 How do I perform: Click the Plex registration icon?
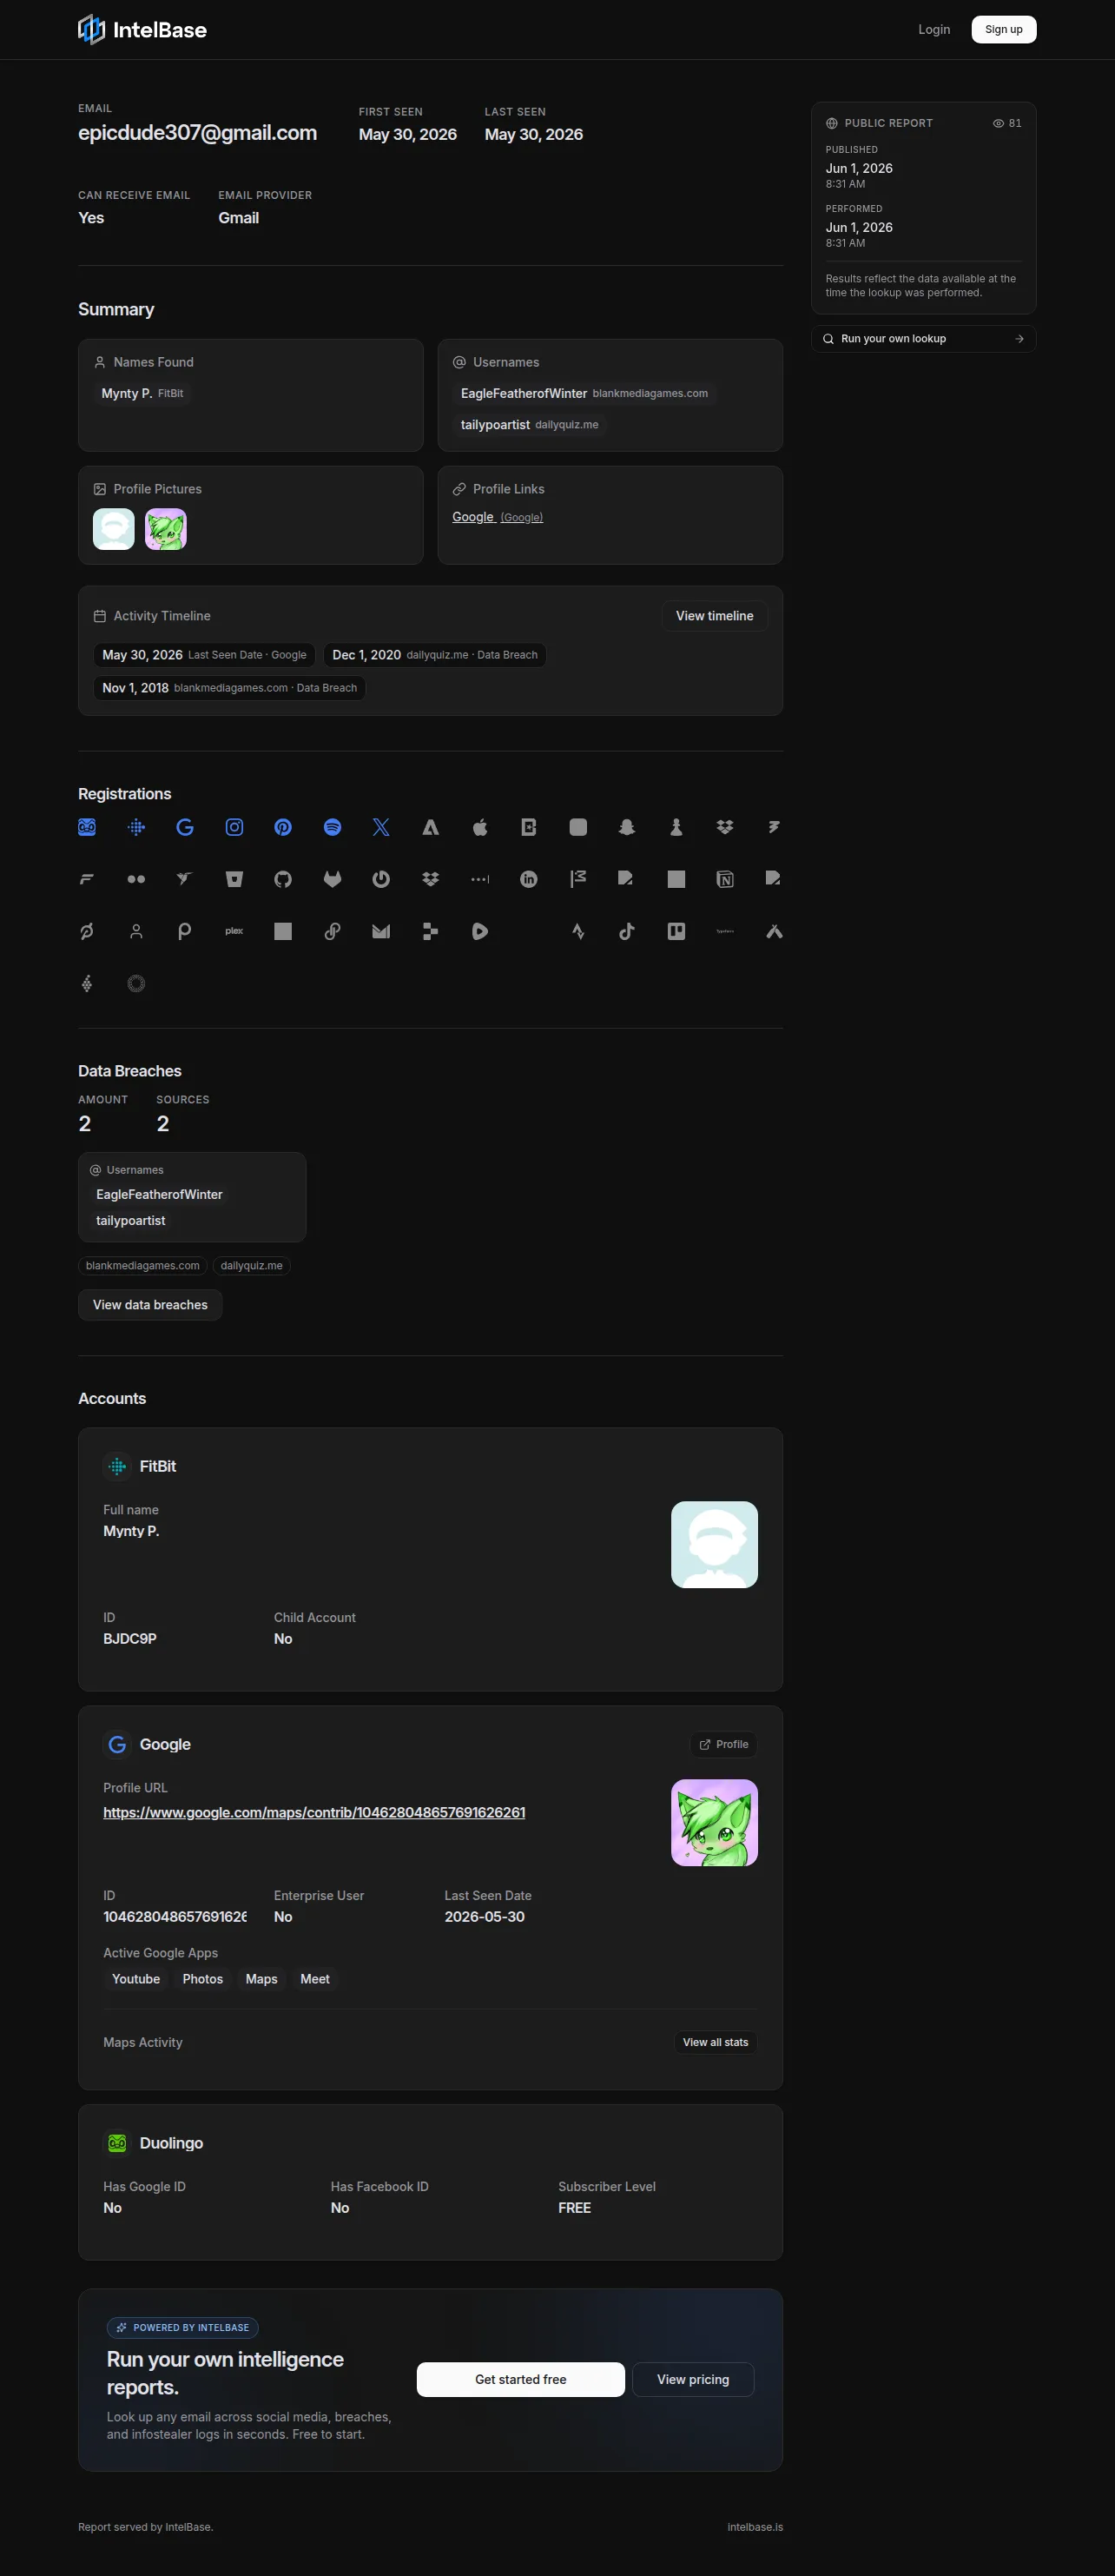234,931
